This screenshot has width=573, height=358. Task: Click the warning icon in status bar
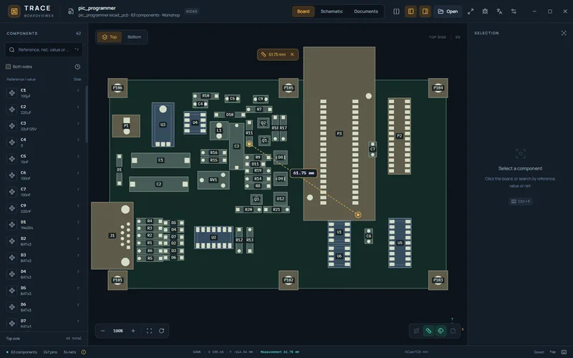84,352
